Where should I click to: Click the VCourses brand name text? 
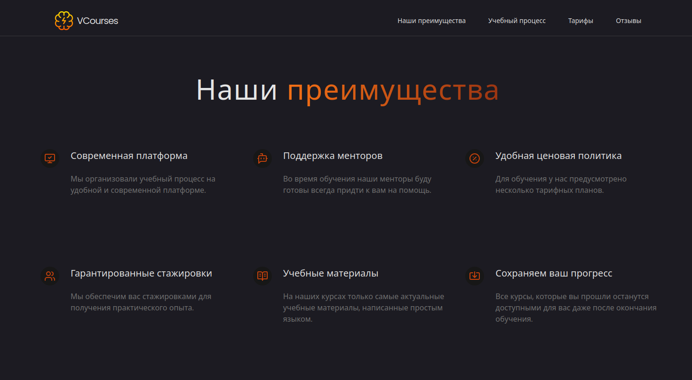click(97, 21)
